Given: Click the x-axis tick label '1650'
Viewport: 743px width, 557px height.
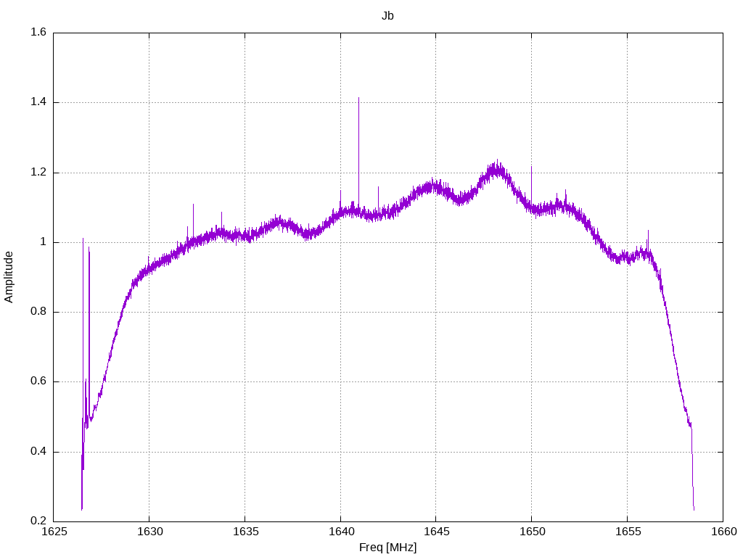Looking at the screenshot, I should pyautogui.click(x=532, y=532).
